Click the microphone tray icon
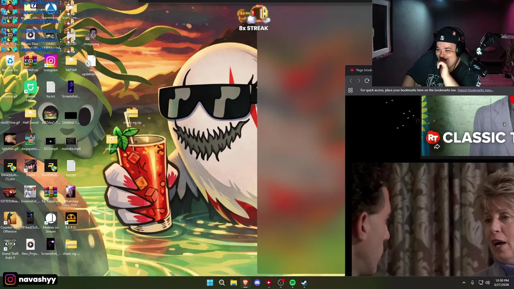 (472, 283)
